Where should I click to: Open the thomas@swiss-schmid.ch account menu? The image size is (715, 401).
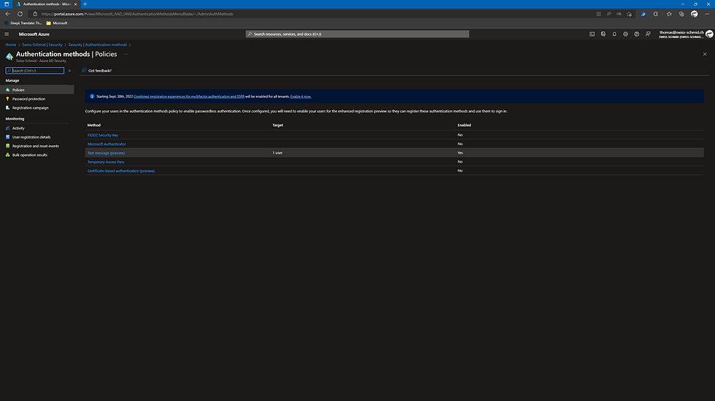point(686,34)
